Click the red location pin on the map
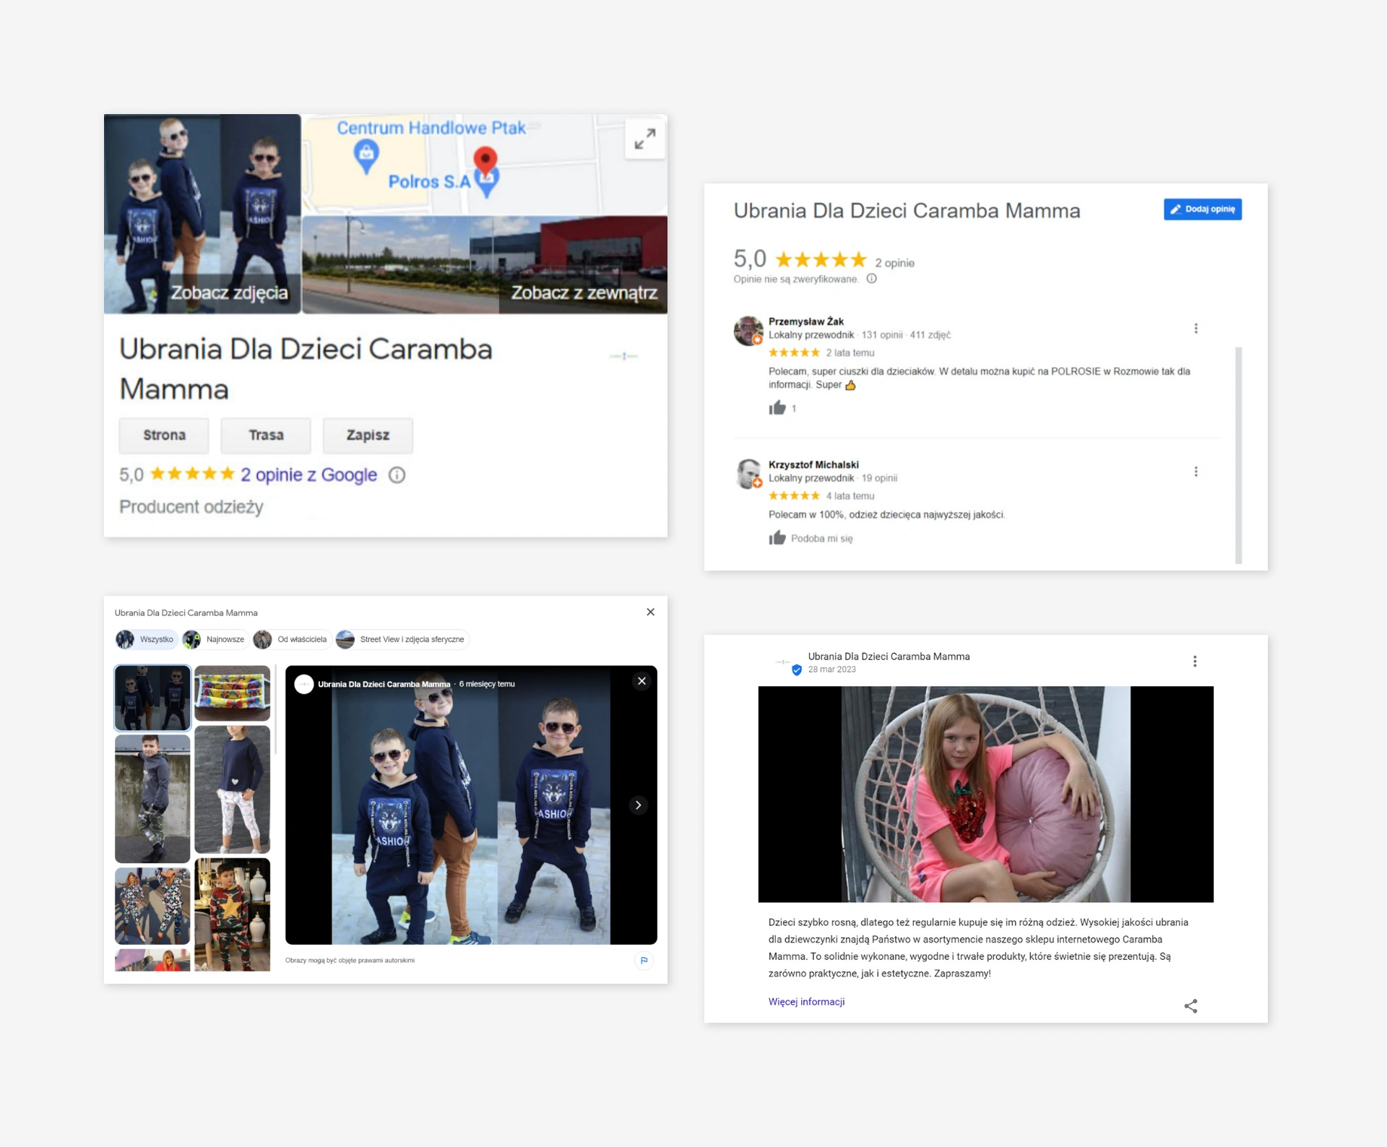 coord(485,160)
